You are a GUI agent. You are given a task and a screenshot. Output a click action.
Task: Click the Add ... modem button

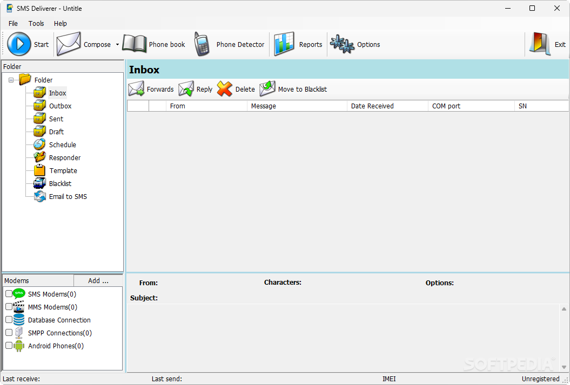click(x=98, y=280)
